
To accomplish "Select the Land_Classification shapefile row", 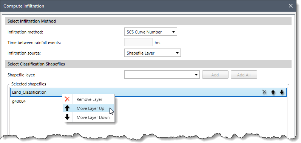I will [148, 92].
